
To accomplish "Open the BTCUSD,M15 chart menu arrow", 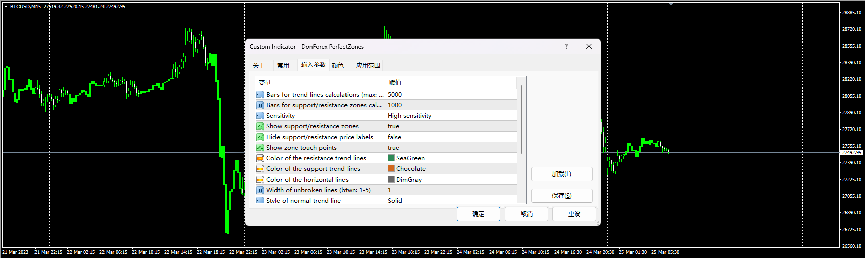I will tap(6, 7).
